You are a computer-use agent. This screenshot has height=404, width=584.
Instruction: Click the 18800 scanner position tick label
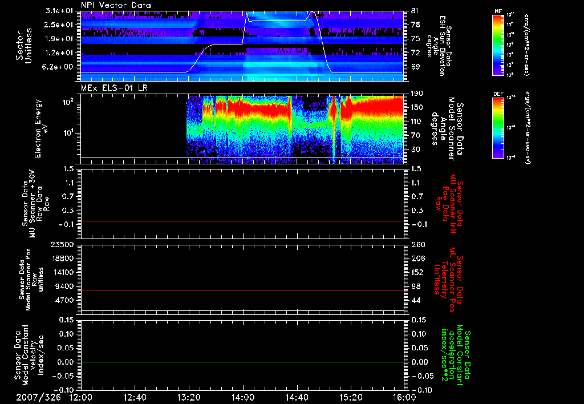(63, 258)
